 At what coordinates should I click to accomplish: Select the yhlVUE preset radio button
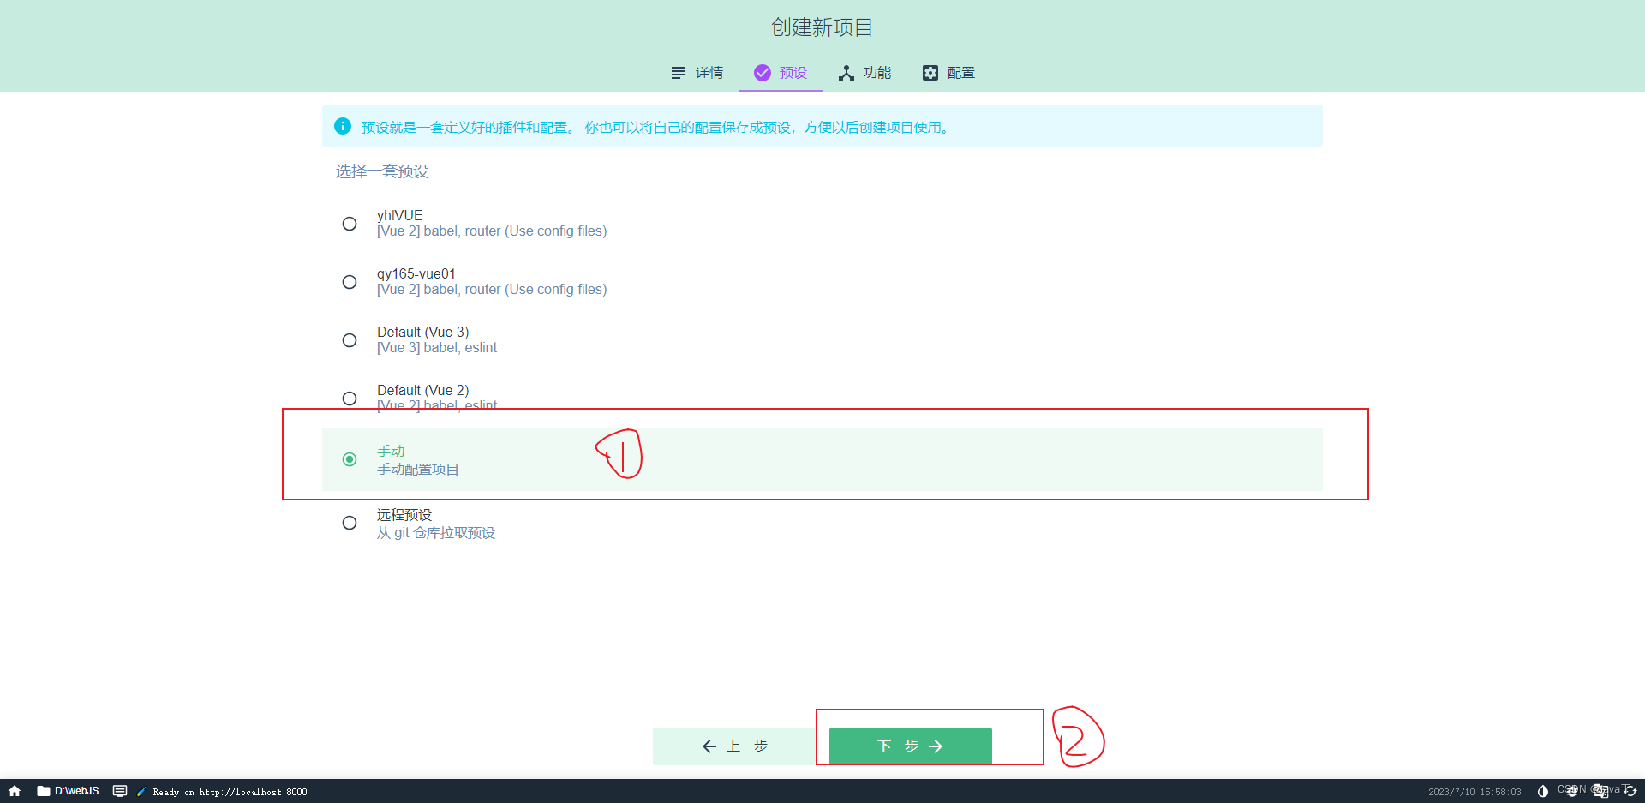(x=349, y=223)
